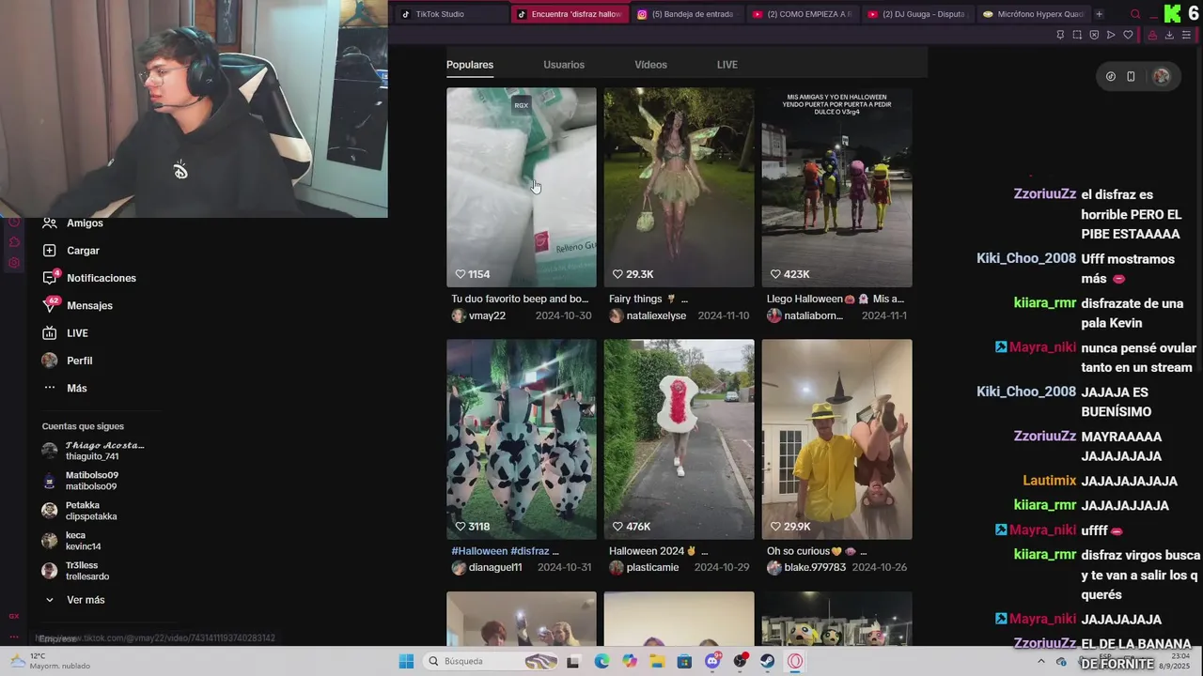Screen dimensions: 1203x676
Task: Select the Populares search tab
Action: [x=470, y=65]
